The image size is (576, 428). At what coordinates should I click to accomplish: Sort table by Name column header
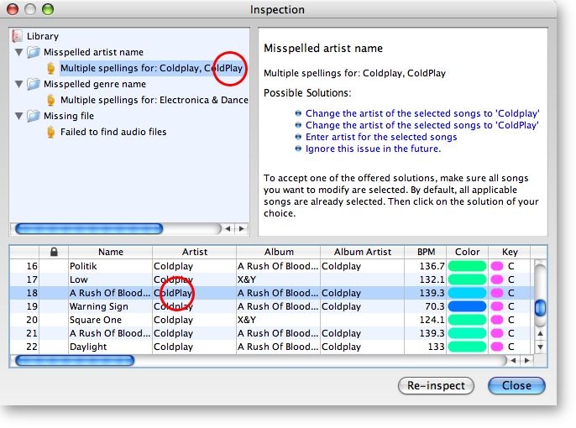pyautogui.click(x=110, y=252)
